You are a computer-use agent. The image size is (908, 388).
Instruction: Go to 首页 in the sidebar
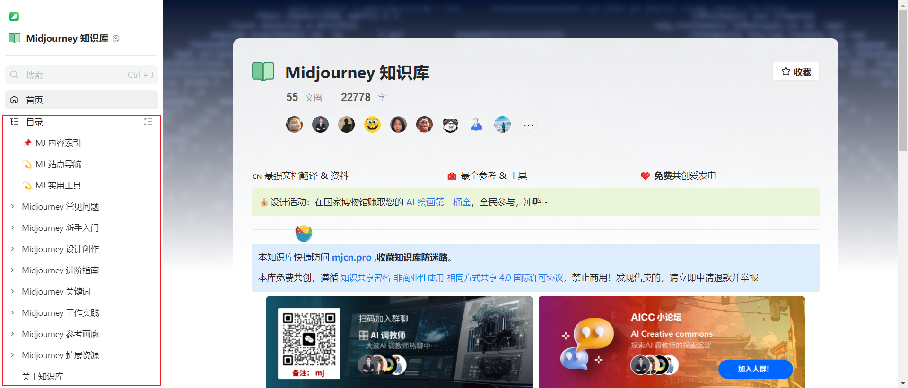(81, 100)
